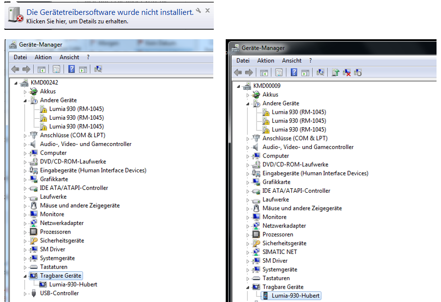Scan for hardware changes in left window

click(x=98, y=69)
